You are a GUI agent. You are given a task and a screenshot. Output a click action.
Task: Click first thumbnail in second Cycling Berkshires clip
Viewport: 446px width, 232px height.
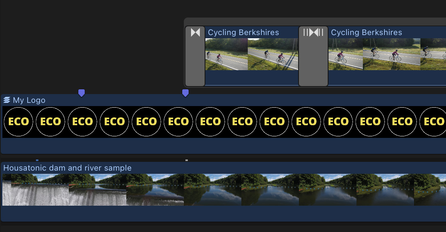tap(346, 54)
